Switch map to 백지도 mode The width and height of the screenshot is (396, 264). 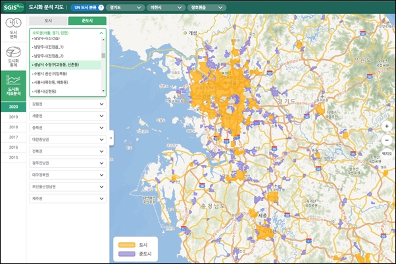point(387,154)
